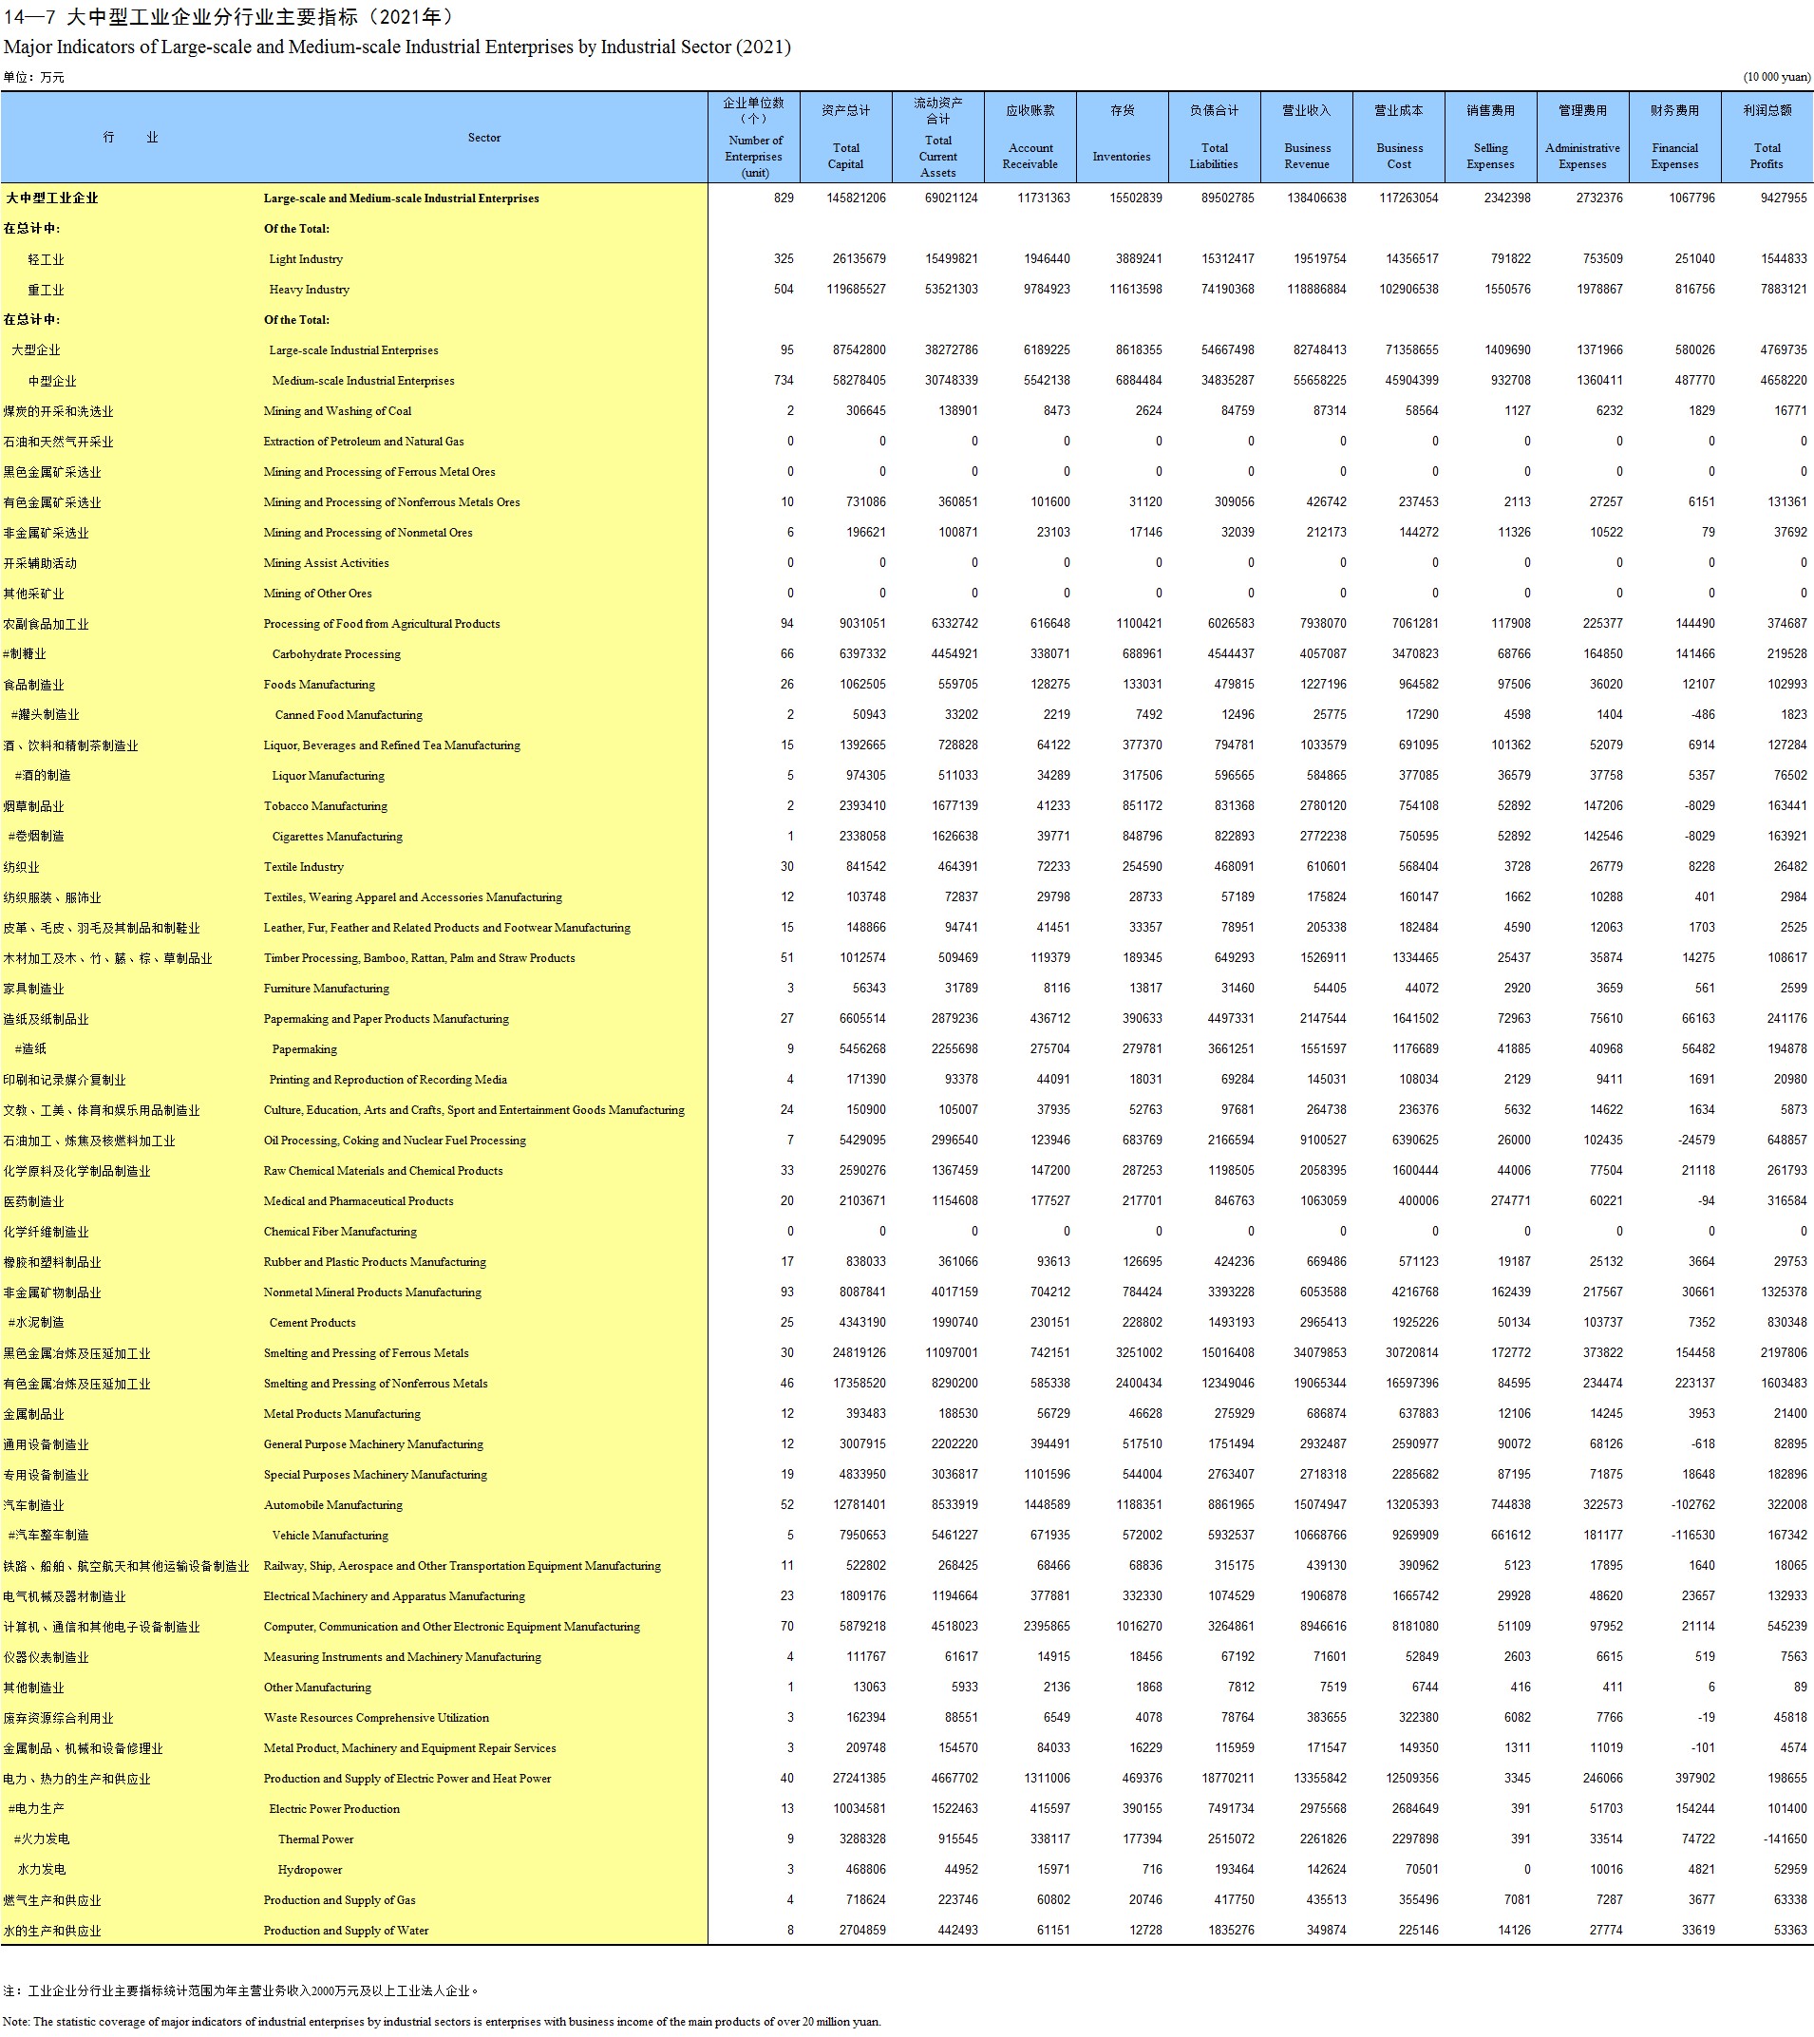This screenshot has width=1814, height=2037.
Task: Click the 'Other Manufacturing' label
Action: click(x=317, y=1688)
